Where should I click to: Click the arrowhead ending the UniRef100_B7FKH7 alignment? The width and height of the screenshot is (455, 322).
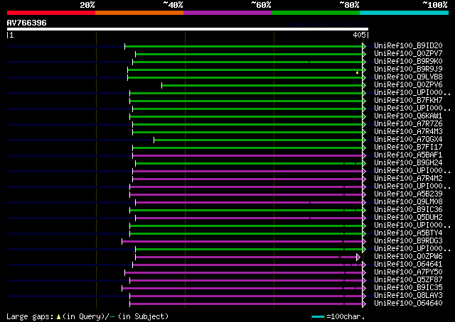(x=364, y=101)
